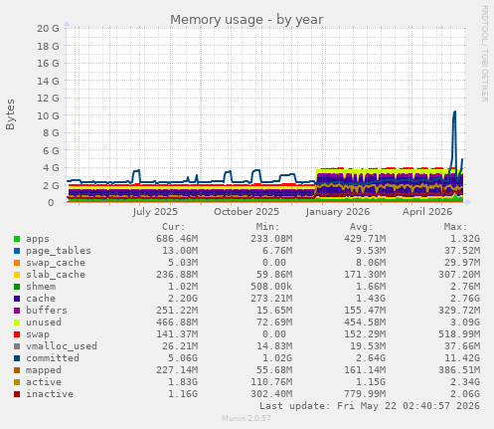
Task: Click the 'Min:' column header
Action: point(267,227)
